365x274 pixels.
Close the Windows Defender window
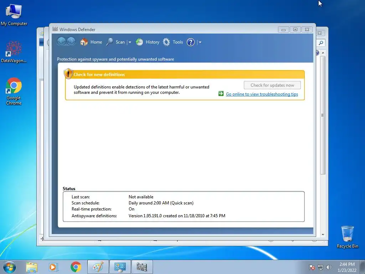point(307,30)
